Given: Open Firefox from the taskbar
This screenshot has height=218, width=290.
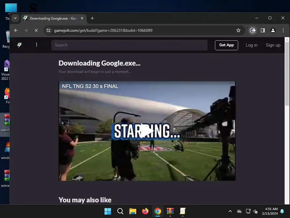Looking at the screenshot, I should [x=145, y=211].
